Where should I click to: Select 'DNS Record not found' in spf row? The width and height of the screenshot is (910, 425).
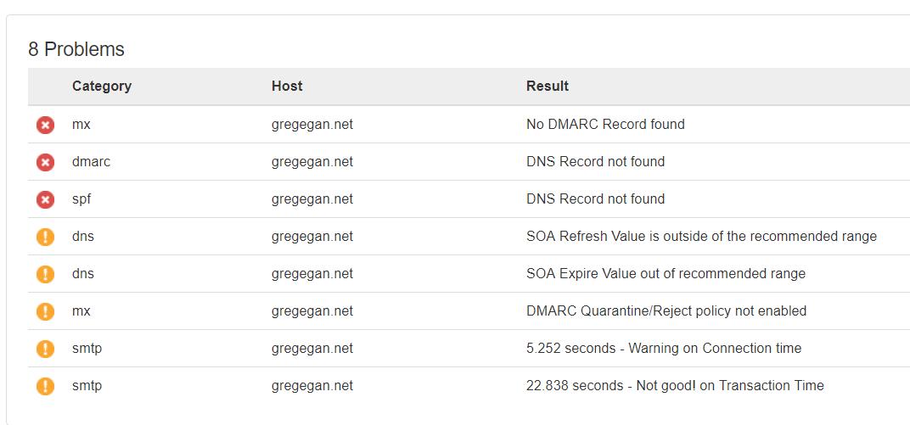pyautogui.click(x=595, y=199)
